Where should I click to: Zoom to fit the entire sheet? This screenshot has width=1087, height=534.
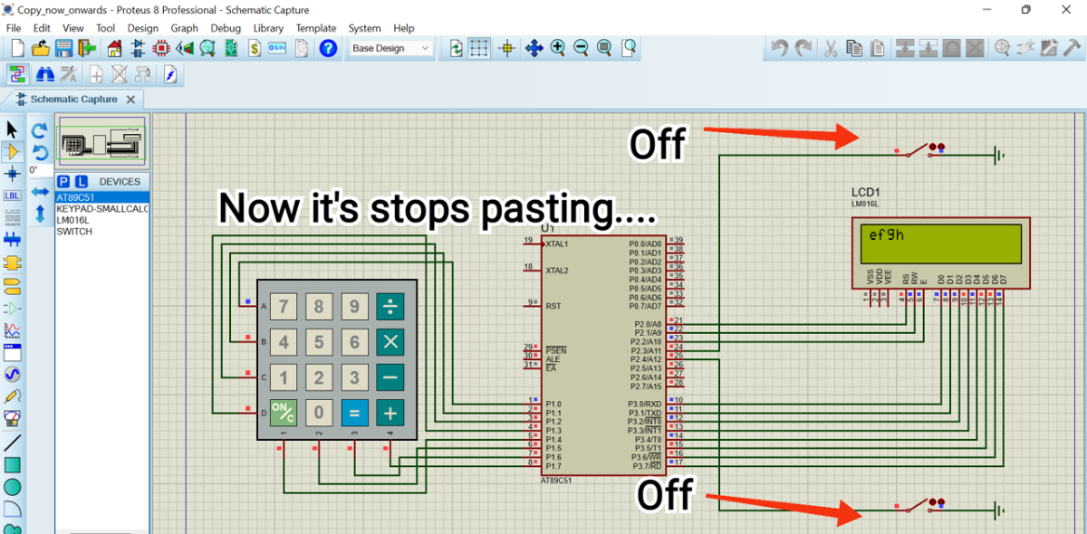pyautogui.click(x=604, y=48)
